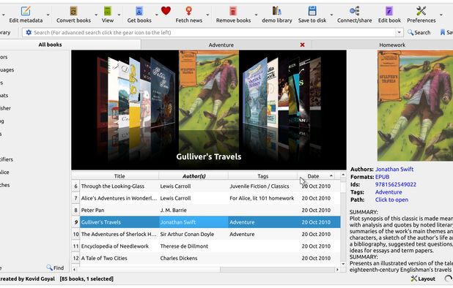Screen dimensions: 453x288
Task: Open the Remove books tool
Action: pos(233,15)
